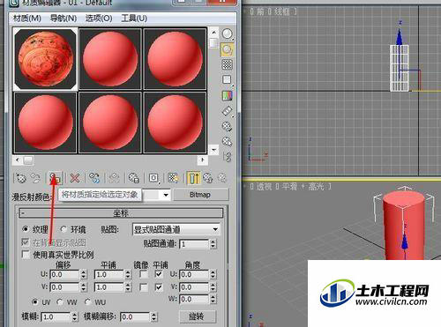Collapse the 坐标 rollout header
This screenshot has width=441, height=327.
[121, 213]
